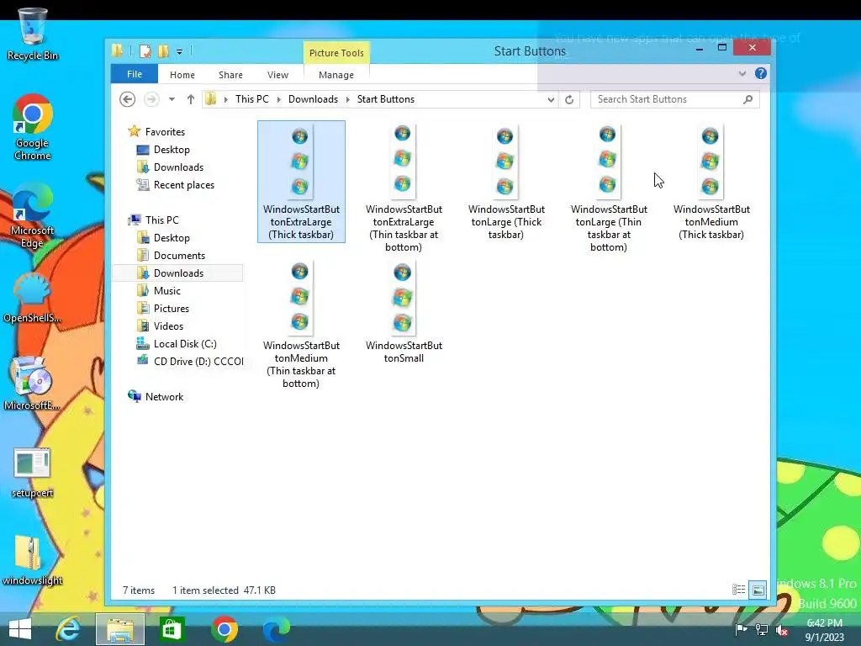Select This PC in the navigation pane
The width and height of the screenshot is (861, 646).
[x=155, y=220]
